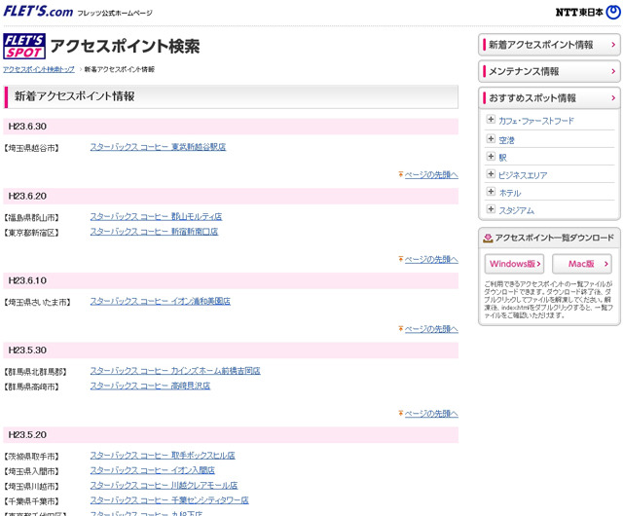Click the 【東京都新宿区】 location label
Image resolution: width=623 pixels, height=516 pixels.
pyautogui.click(x=32, y=233)
